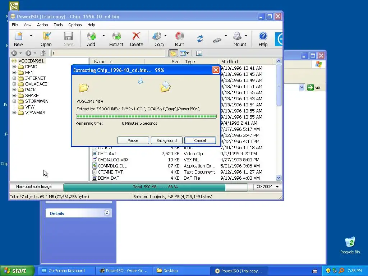
Task: Click the Back navigation arrow
Action: coord(14,53)
